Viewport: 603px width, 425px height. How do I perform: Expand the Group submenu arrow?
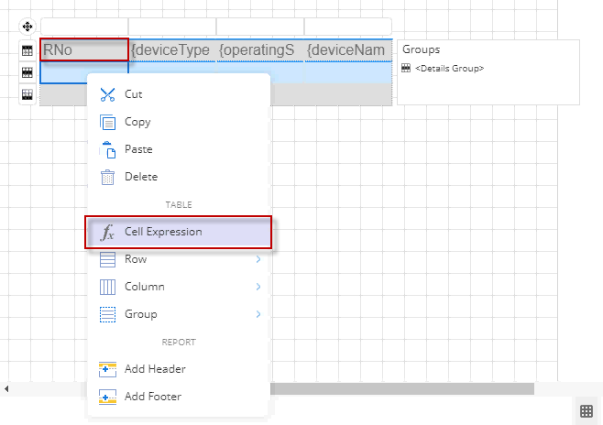click(x=258, y=314)
